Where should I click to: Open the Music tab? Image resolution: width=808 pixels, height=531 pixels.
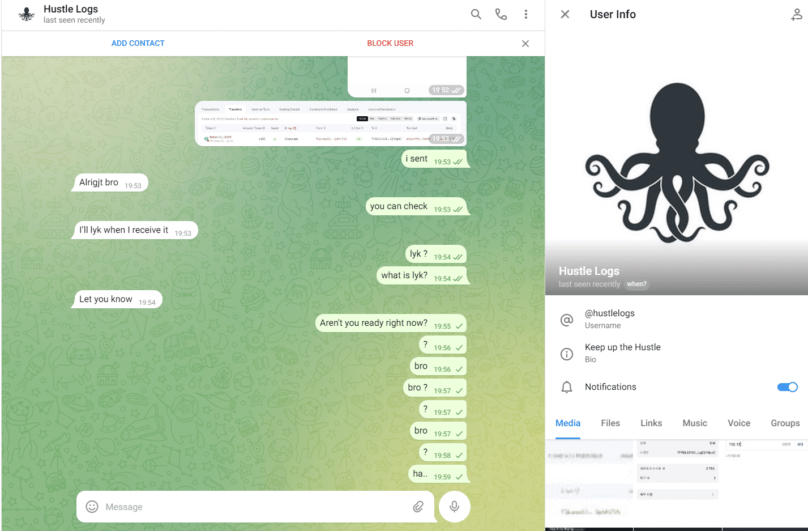click(695, 423)
